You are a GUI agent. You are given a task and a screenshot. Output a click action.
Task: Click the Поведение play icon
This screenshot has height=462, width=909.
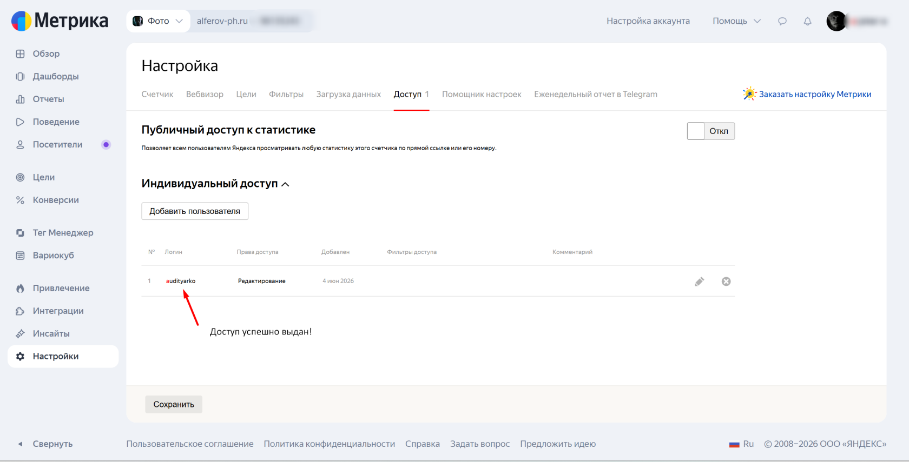[x=20, y=122]
